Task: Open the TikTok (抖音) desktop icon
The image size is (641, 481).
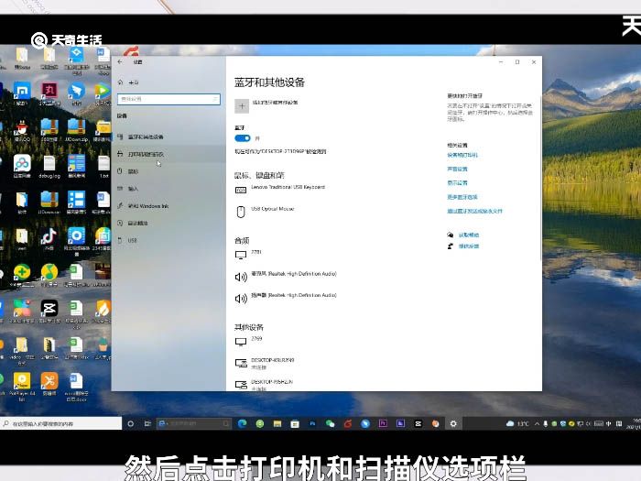Action: (49, 238)
